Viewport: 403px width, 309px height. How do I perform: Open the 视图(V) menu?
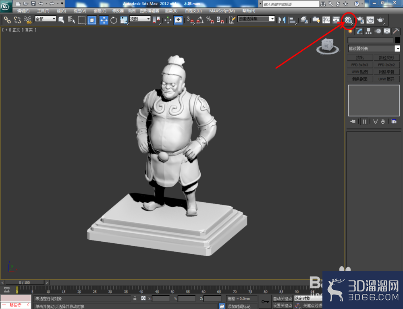point(80,11)
